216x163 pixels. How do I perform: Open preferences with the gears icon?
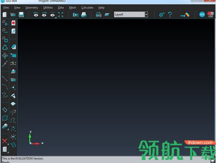pos(162,15)
